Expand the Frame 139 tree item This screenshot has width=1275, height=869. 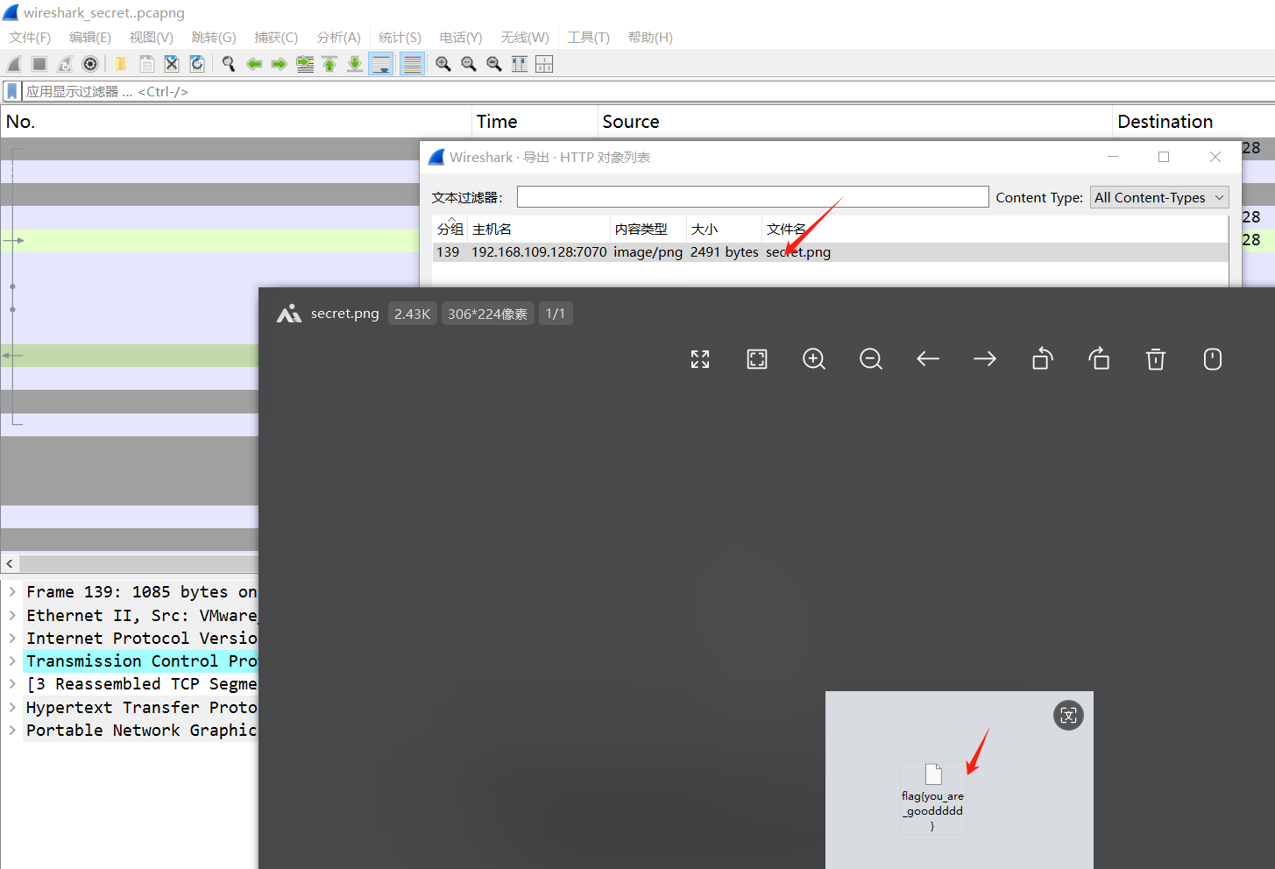point(12,592)
